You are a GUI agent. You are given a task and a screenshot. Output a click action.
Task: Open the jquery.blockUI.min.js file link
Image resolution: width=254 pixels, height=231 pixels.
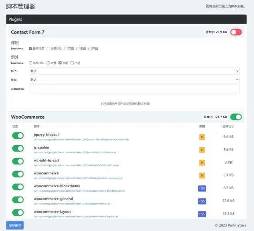pos(81,140)
